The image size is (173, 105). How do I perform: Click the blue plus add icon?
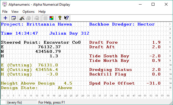tap(5, 18)
